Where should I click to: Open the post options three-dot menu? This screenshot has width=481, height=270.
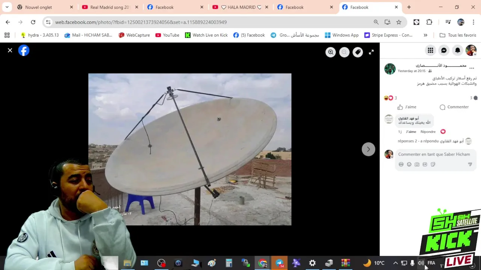click(x=472, y=68)
